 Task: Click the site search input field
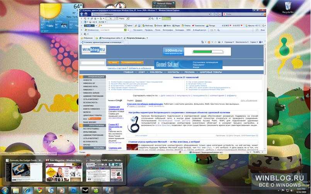[93, 63]
